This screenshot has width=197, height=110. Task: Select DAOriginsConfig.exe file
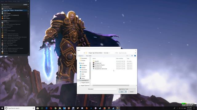(x=99, y=65)
